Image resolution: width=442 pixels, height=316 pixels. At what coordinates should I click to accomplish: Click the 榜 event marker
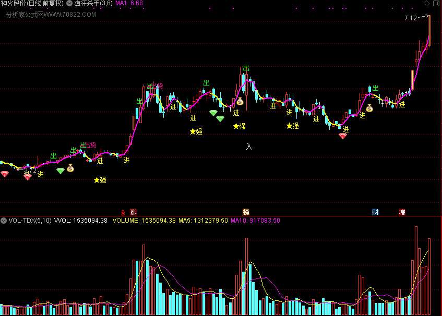click(246, 212)
